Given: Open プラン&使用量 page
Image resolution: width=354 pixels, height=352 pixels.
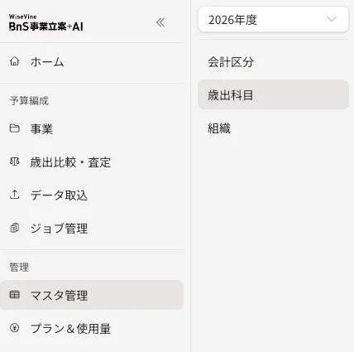Looking at the screenshot, I should (x=92, y=328).
